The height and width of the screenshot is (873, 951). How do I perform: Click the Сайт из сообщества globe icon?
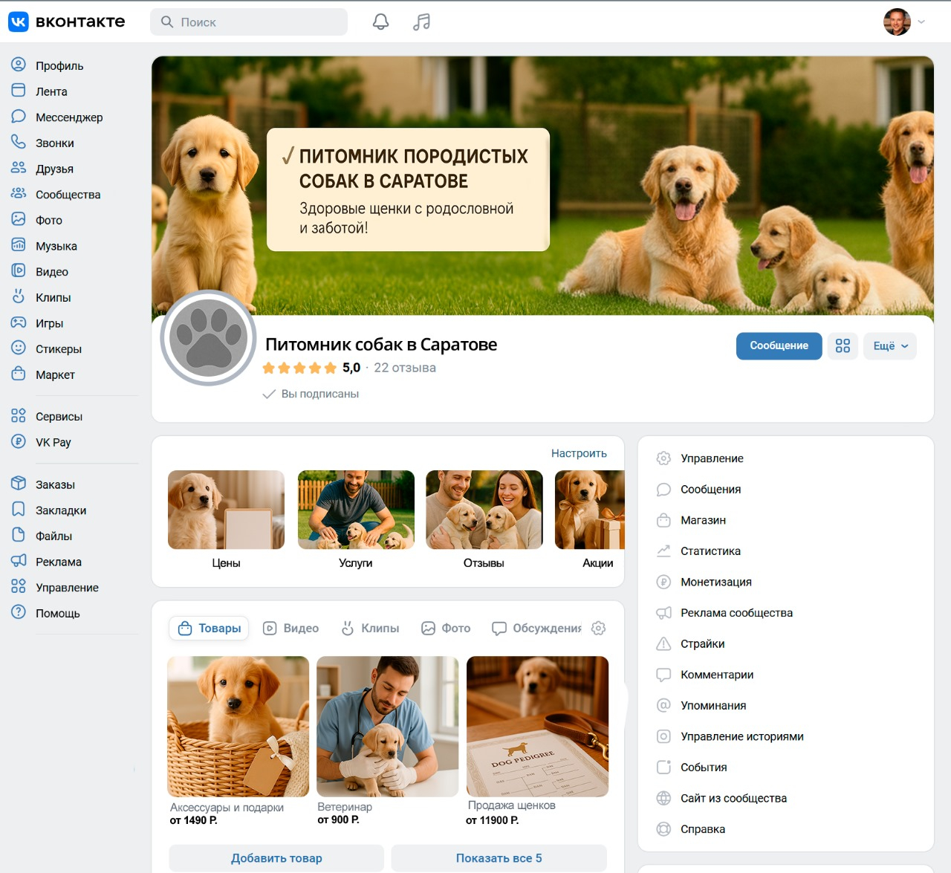click(663, 798)
